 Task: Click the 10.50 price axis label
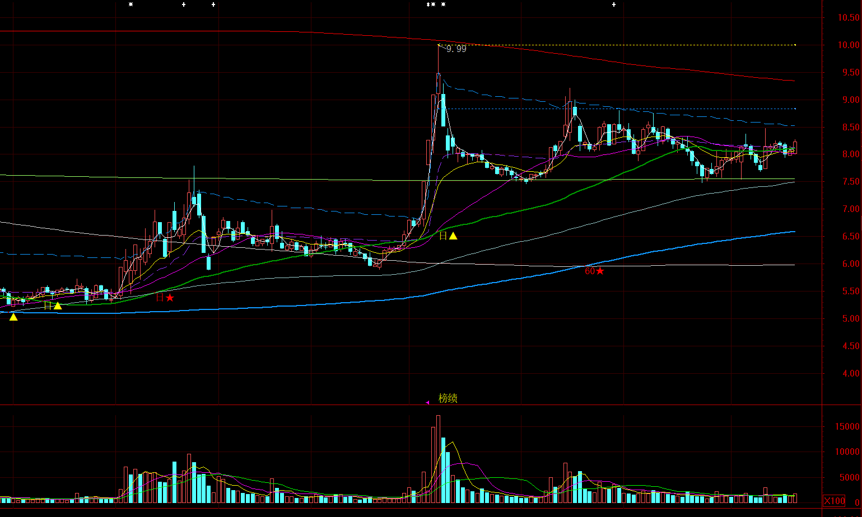(849, 17)
